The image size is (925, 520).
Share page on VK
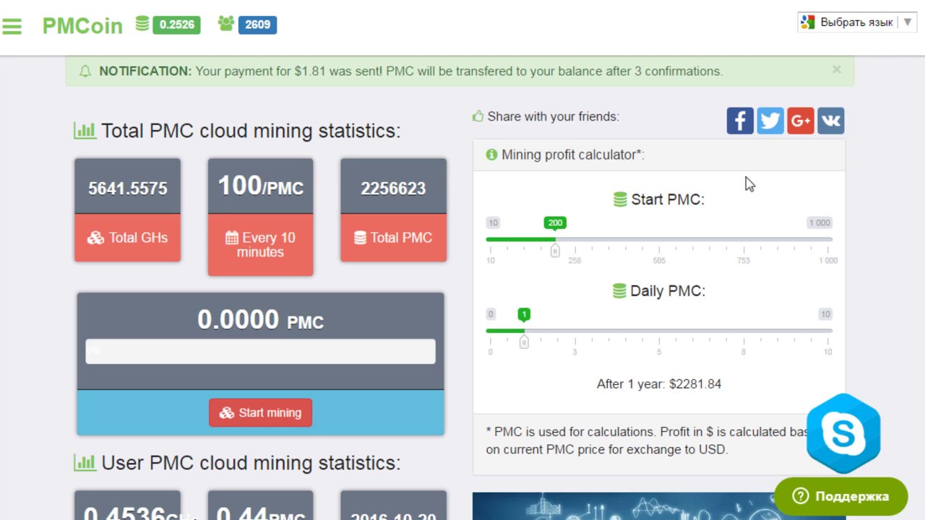[831, 121]
